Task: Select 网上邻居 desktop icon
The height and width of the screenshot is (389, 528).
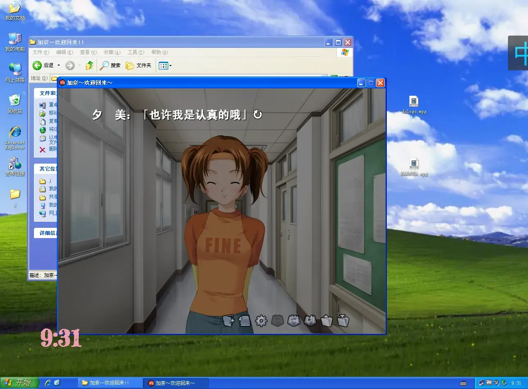Action: pos(15,73)
